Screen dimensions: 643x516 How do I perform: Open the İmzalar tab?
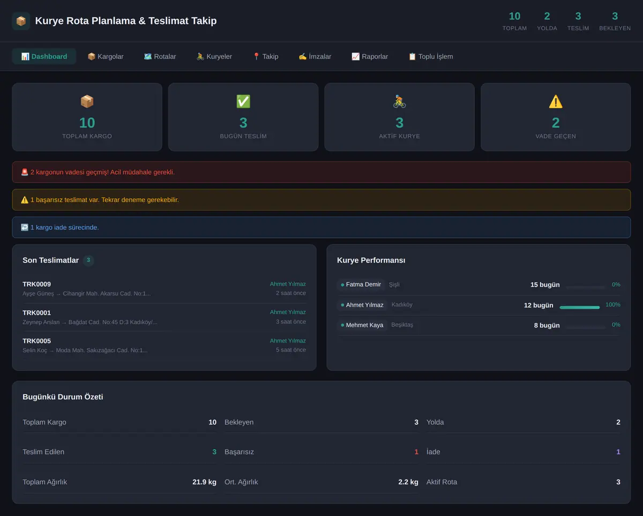tap(315, 56)
